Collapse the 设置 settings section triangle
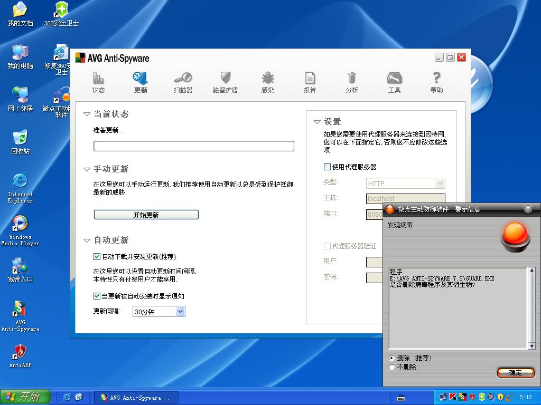The width and height of the screenshot is (541, 405). (317, 122)
